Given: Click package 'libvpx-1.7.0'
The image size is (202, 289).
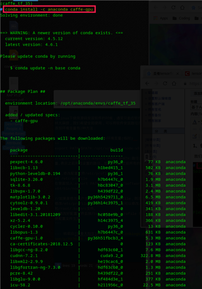Looking at the screenshot, I should (x=25, y=191).
